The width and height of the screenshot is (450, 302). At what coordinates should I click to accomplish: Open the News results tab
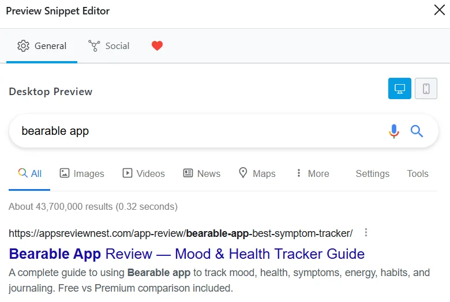[202, 173]
